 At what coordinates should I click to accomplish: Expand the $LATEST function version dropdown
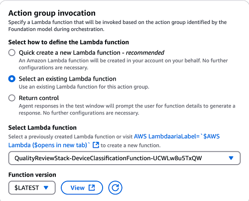tap(32, 188)
